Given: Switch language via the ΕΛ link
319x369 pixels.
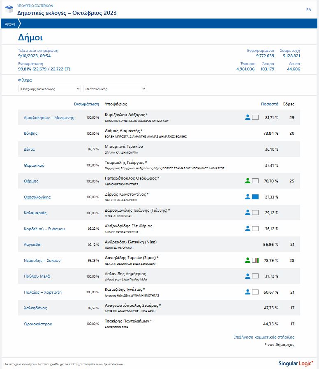Looking at the screenshot, I should pyautogui.click(x=309, y=9).
